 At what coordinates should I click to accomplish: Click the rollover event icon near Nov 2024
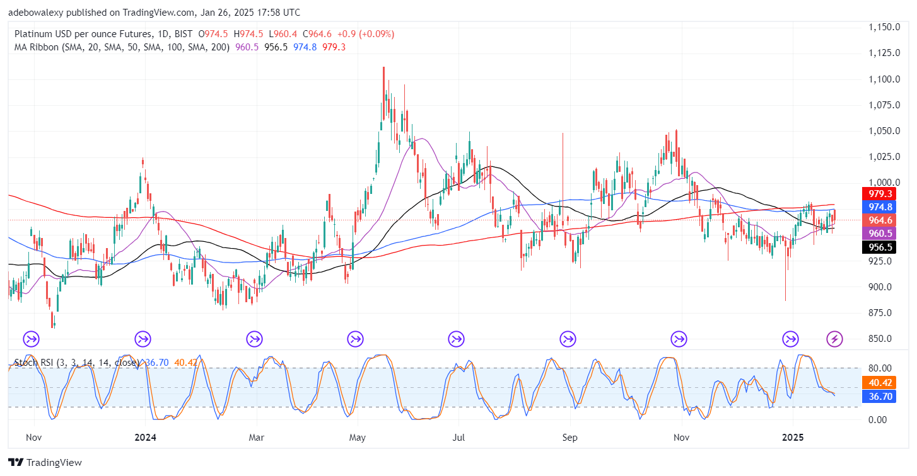pyautogui.click(x=679, y=339)
